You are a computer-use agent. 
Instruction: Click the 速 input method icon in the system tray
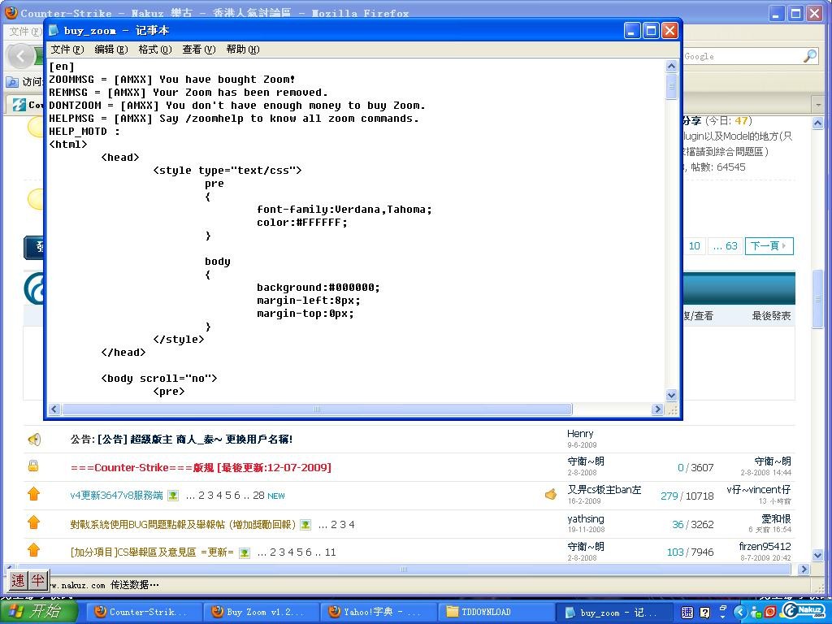[687, 613]
